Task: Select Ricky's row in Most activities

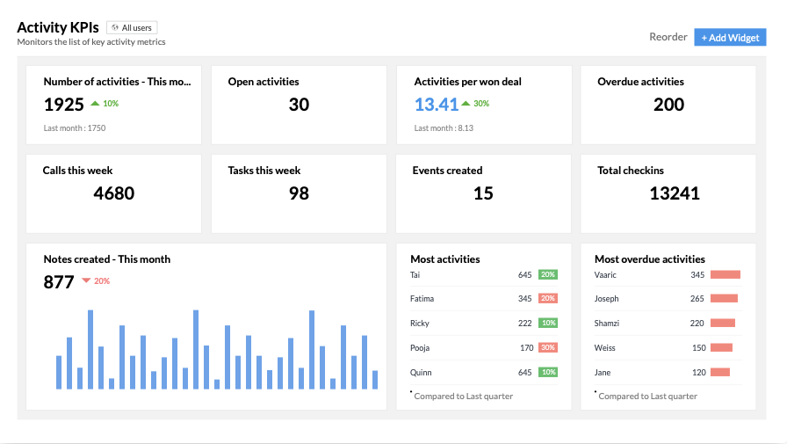Action: 483,324
